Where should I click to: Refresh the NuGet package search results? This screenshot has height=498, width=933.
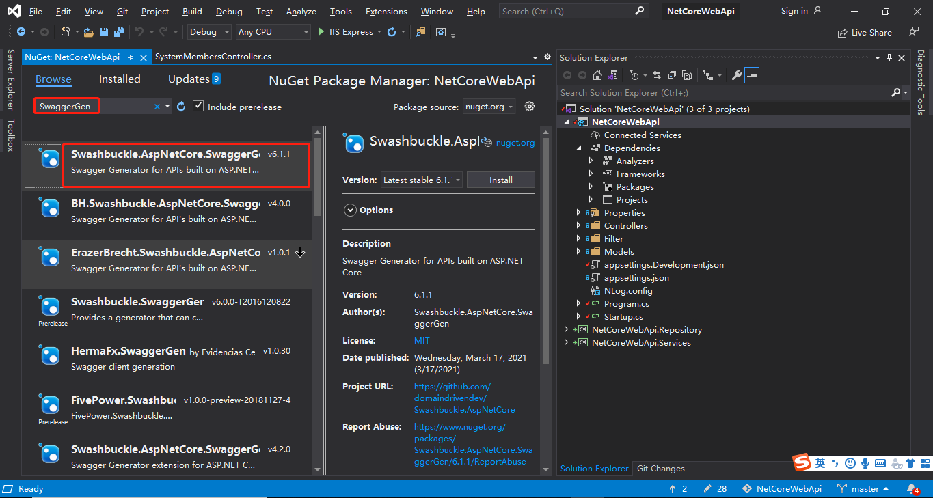coord(181,107)
